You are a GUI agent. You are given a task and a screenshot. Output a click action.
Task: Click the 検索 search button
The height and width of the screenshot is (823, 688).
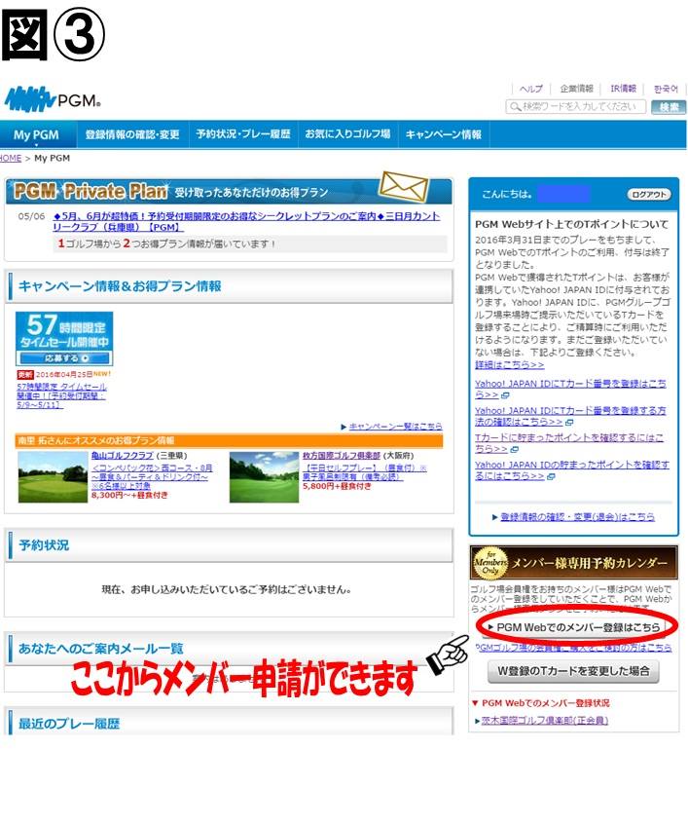[669, 107]
